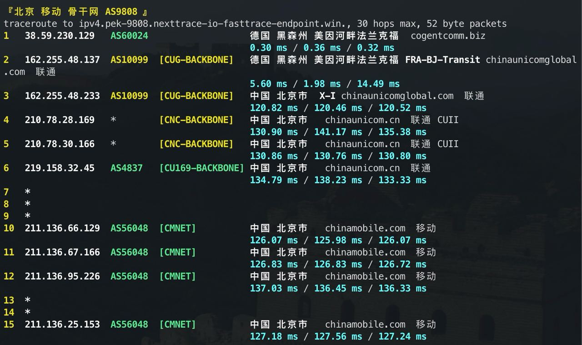The width and height of the screenshot is (582, 345).
Task: Select the latency value 120.82 ms
Action: [274, 108]
